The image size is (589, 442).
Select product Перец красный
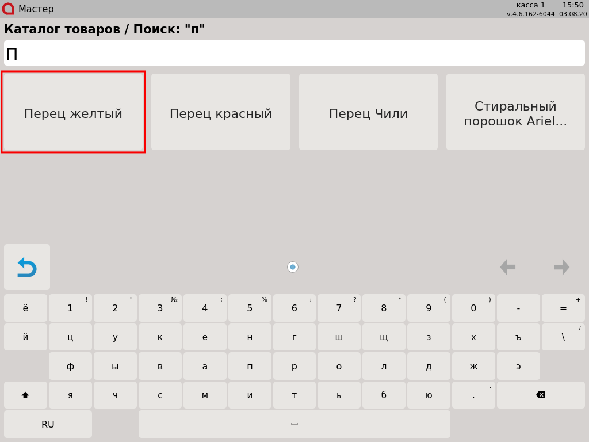pos(221,112)
